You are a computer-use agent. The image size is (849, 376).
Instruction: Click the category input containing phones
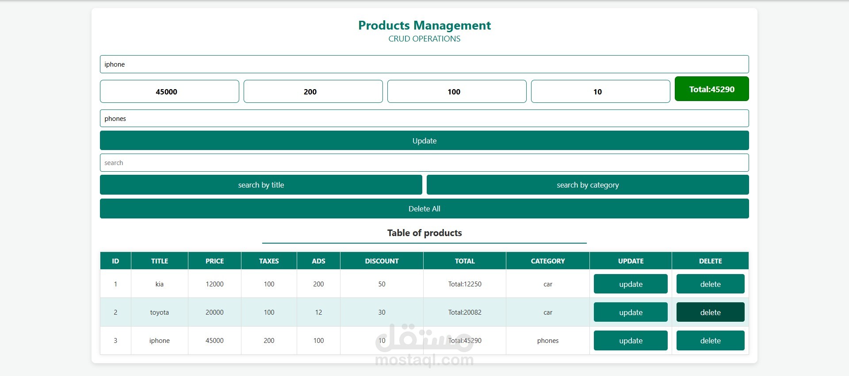click(x=424, y=118)
